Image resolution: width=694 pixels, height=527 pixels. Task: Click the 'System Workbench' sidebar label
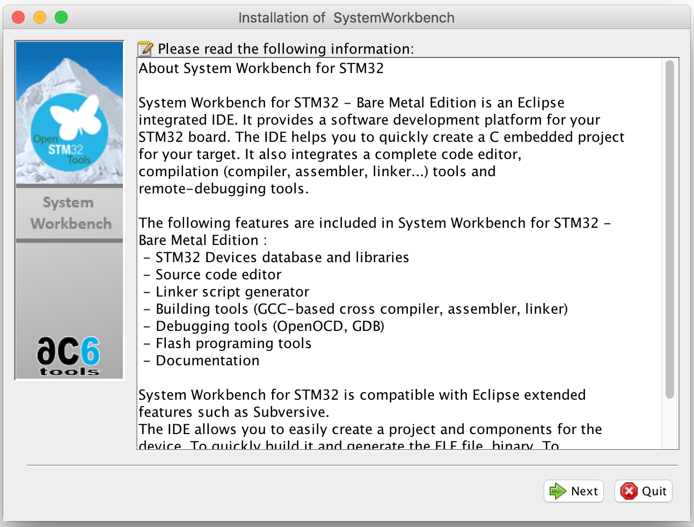pyautogui.click(x=70, y=213)
